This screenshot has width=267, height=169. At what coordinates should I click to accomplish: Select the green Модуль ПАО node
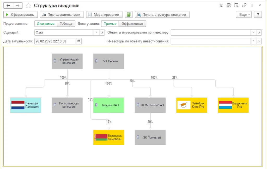tap(109, 105)
